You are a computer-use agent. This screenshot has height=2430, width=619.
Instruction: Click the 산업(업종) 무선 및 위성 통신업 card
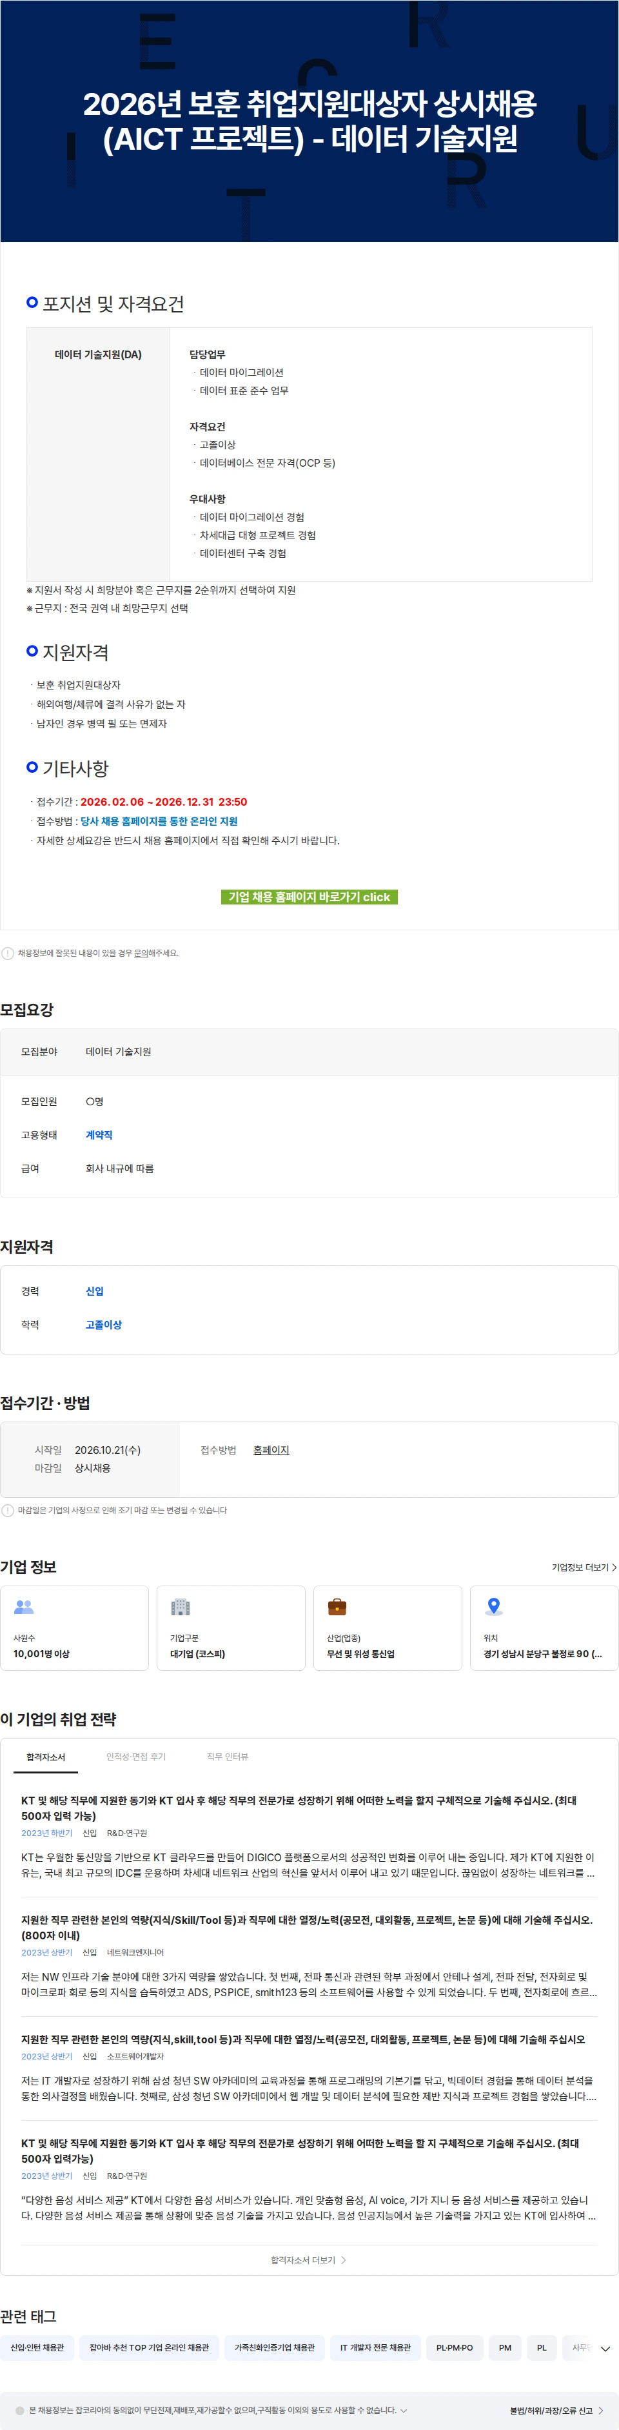coord(388,1628)
